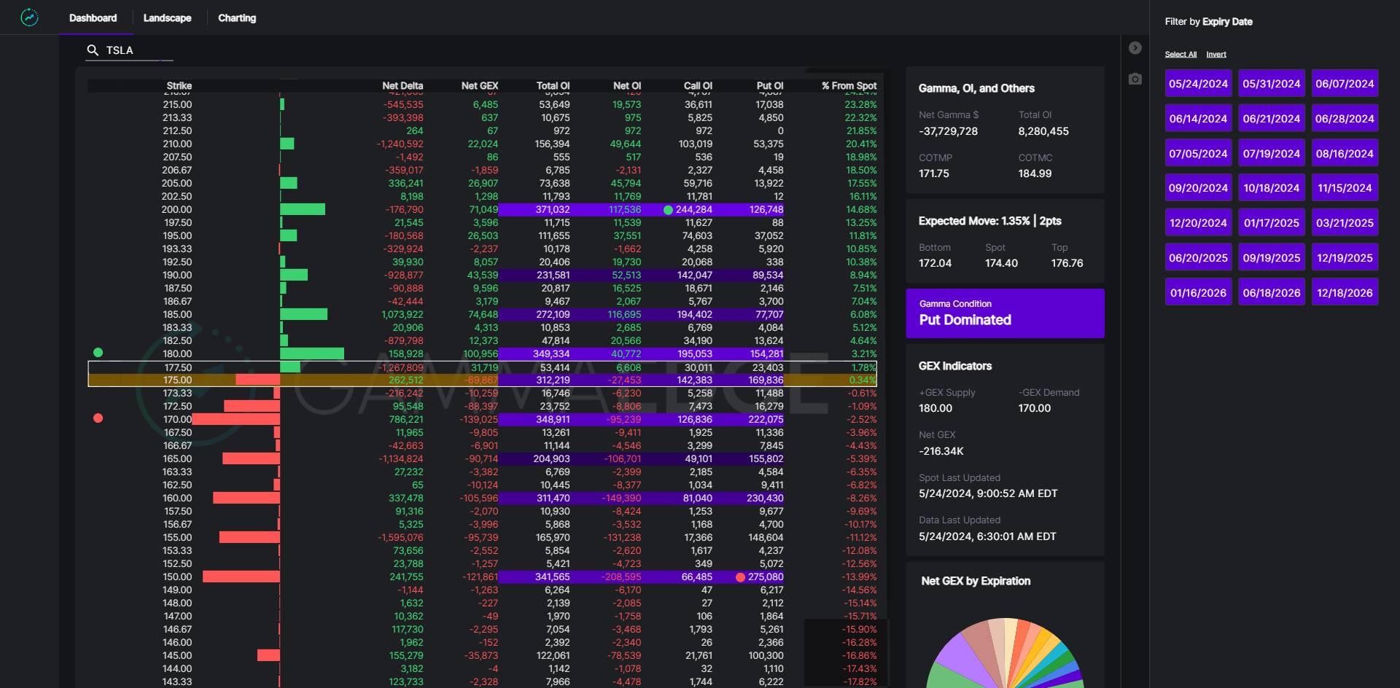Toggle the 06/21/2024 expiry filter
The width and height of the screenshot is (1400, 688).
click(x=1271, y=119)
